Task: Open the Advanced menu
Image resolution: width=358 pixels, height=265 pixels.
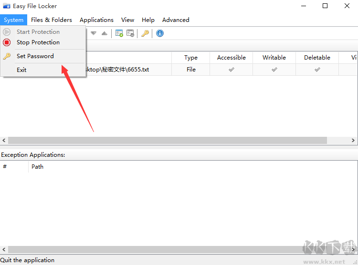Action: [176, 20]
